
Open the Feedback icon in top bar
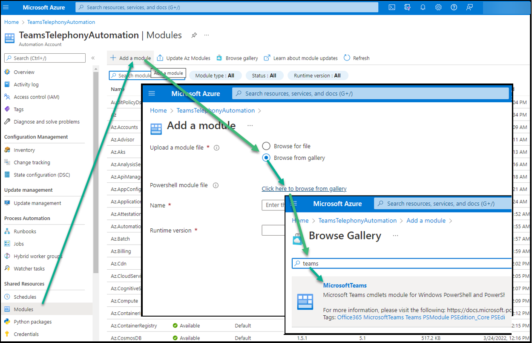point(469,7)
